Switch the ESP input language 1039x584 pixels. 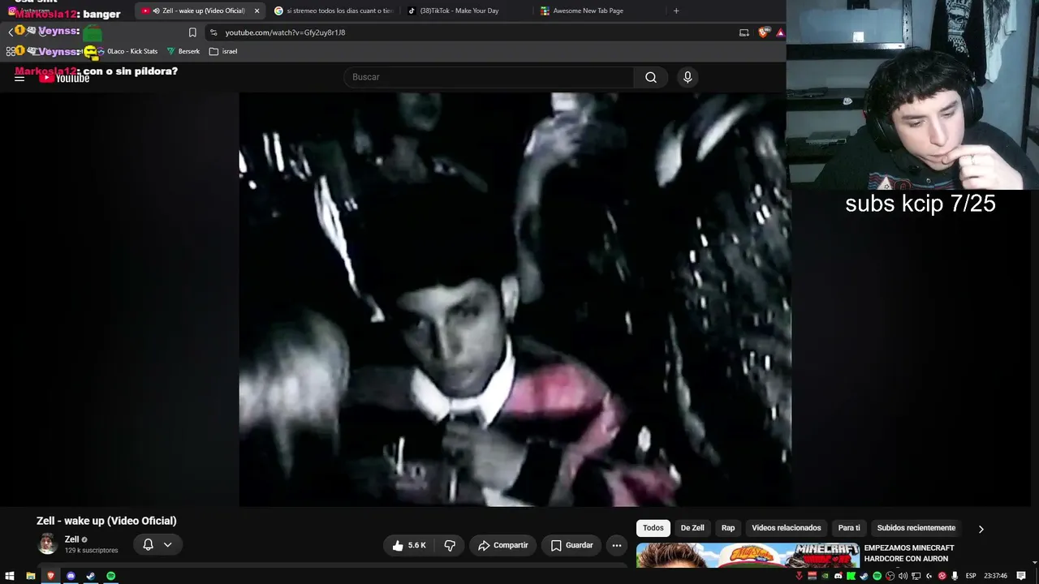coord(971,576)
